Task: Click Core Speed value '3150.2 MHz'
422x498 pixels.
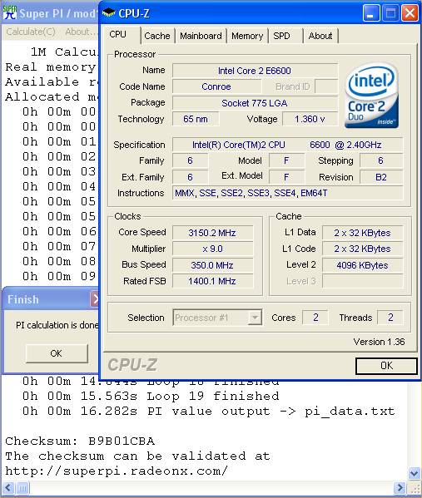Action: click(212, 233)
